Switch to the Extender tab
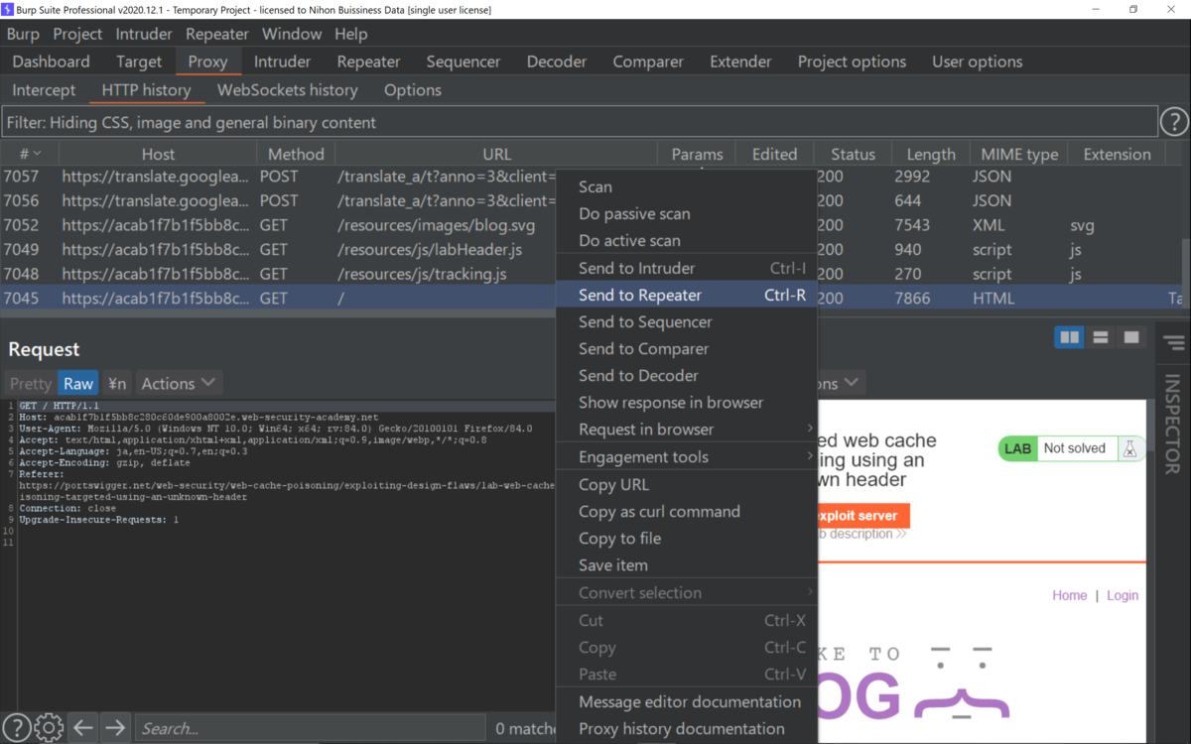Viewport: 1191px width, 744px height. click(740, 62)
